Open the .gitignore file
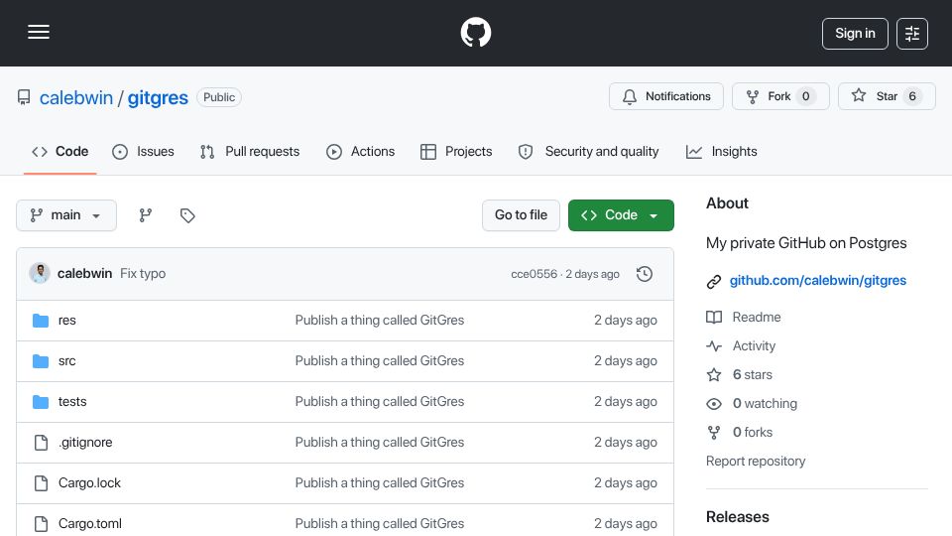Viewport: 952px width, 536px height. pos(85,443)
